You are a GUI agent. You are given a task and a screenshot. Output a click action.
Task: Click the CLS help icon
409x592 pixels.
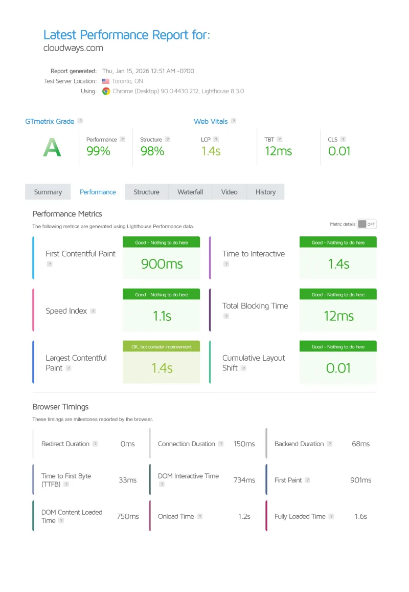pos(343,139)
